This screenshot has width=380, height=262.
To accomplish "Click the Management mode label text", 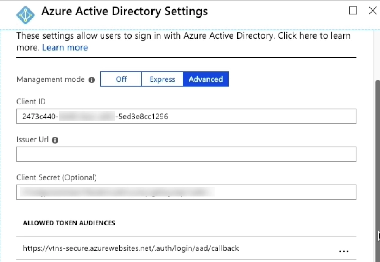I will [x=51, y=79].
